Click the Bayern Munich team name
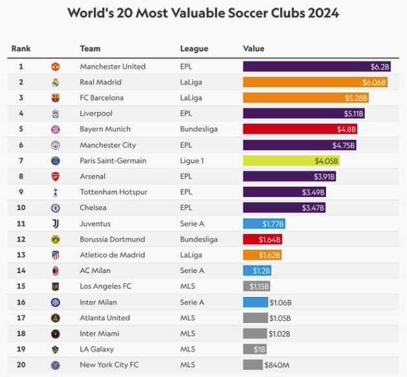Image resolution: width=407 pixels, height=377 pixels. [105, 129]
